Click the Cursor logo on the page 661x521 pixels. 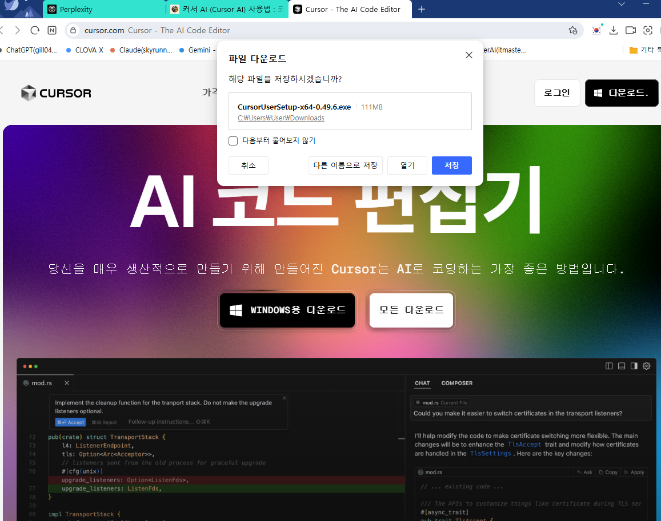56,93
